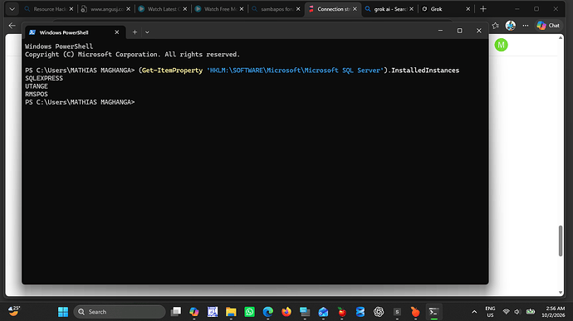Open WhatsApp from the taskbar
This screenshot has height=321, width=573.
click(249, 312)
